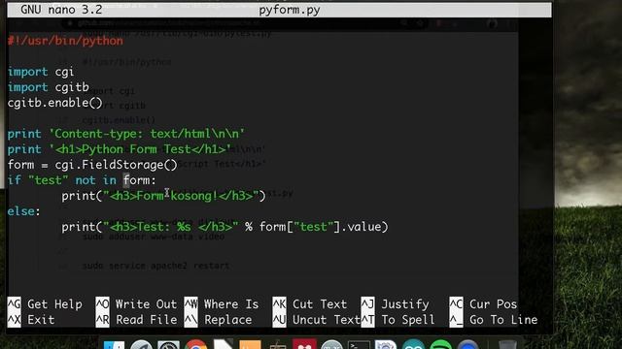Click the pyform.py filename in title bar

point(290,10)
